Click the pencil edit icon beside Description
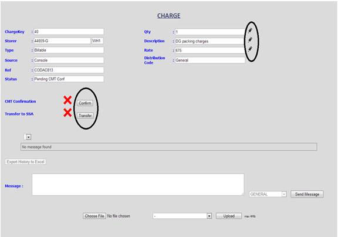This screenshot has width=338, height=237. [250, 40]
